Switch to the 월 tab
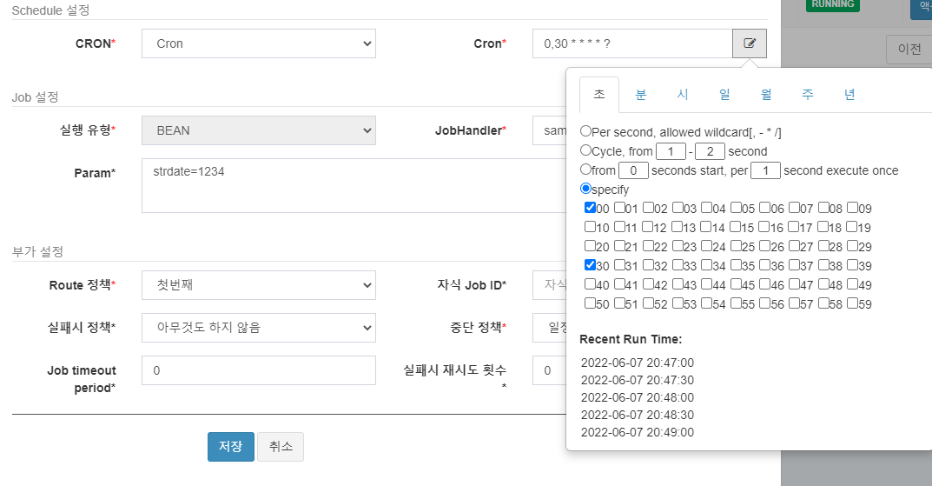 tap(766, 94)
